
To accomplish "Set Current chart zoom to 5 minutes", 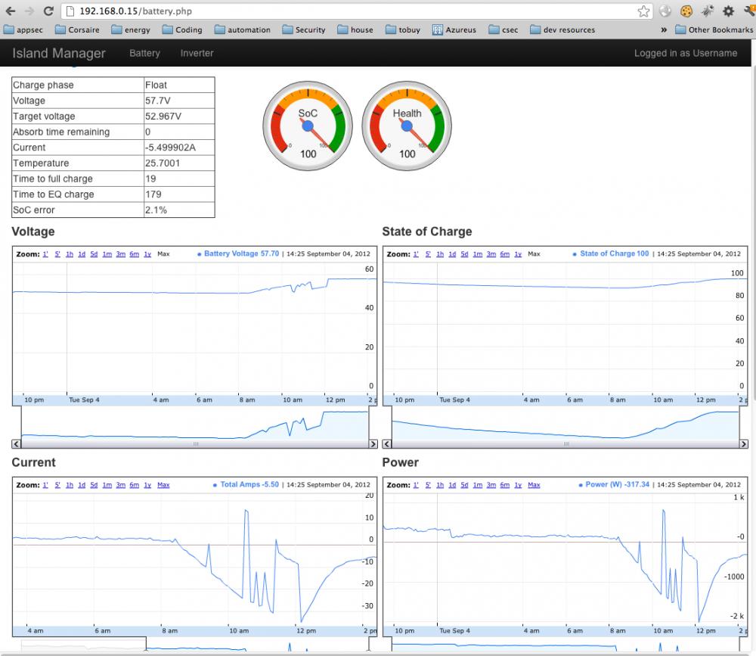I will 57,485.
